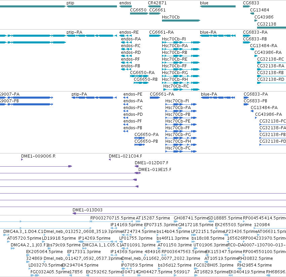
Task: Select the DME1-013D03 feature label
Action: click(88, 210)
